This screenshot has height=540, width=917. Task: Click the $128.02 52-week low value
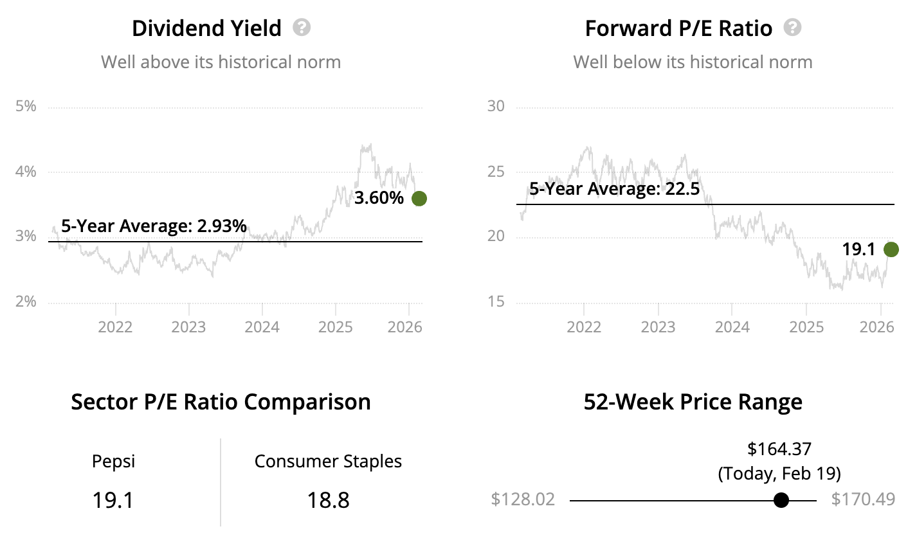[x=523, y=500]
